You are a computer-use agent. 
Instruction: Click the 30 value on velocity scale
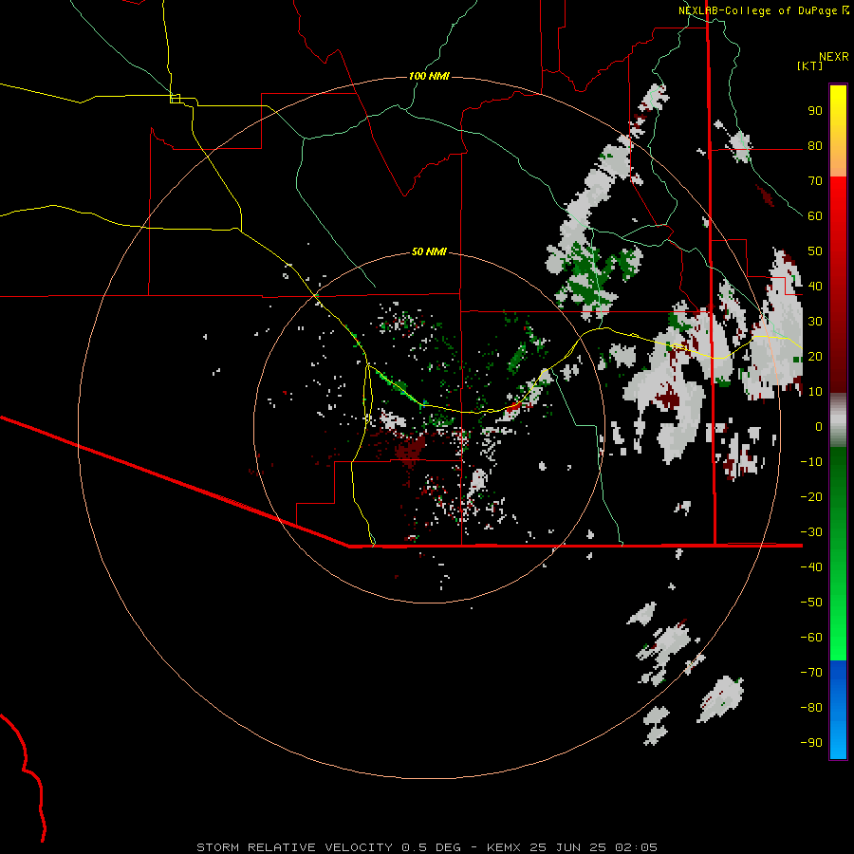[x=815, y=322]
